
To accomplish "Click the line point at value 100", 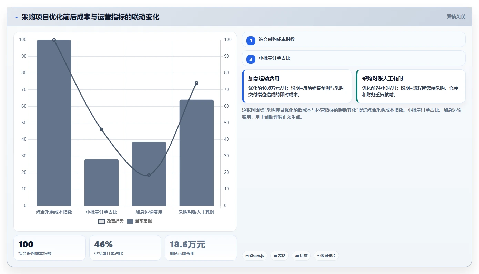I will (x=54, y=40).
